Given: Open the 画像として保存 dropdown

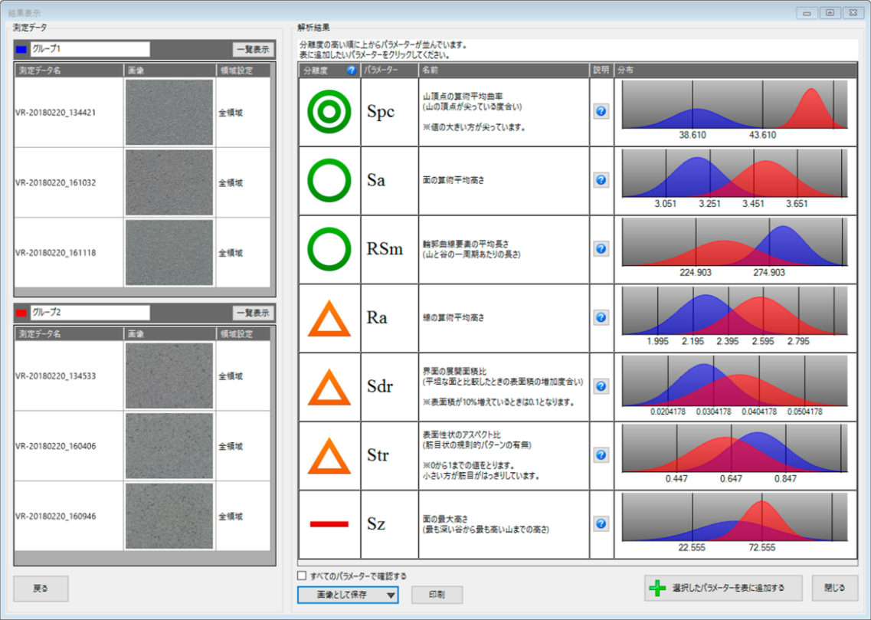Looking at the screenshot, I should [x=348, y=594].
